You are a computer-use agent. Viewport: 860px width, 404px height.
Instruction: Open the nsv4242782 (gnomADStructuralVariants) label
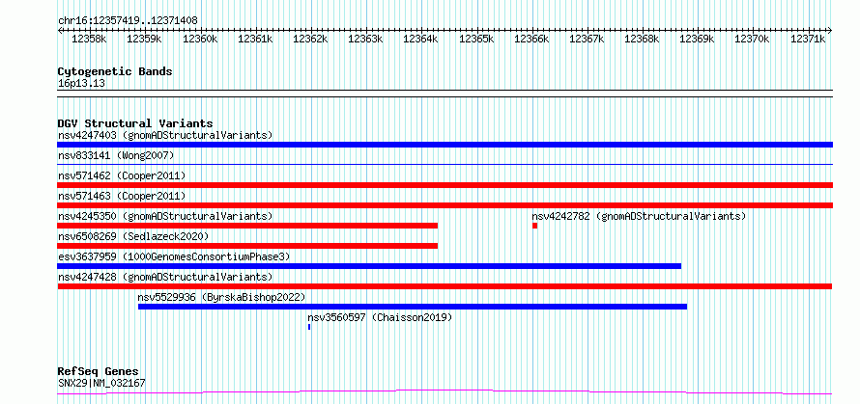click(640, 216)
